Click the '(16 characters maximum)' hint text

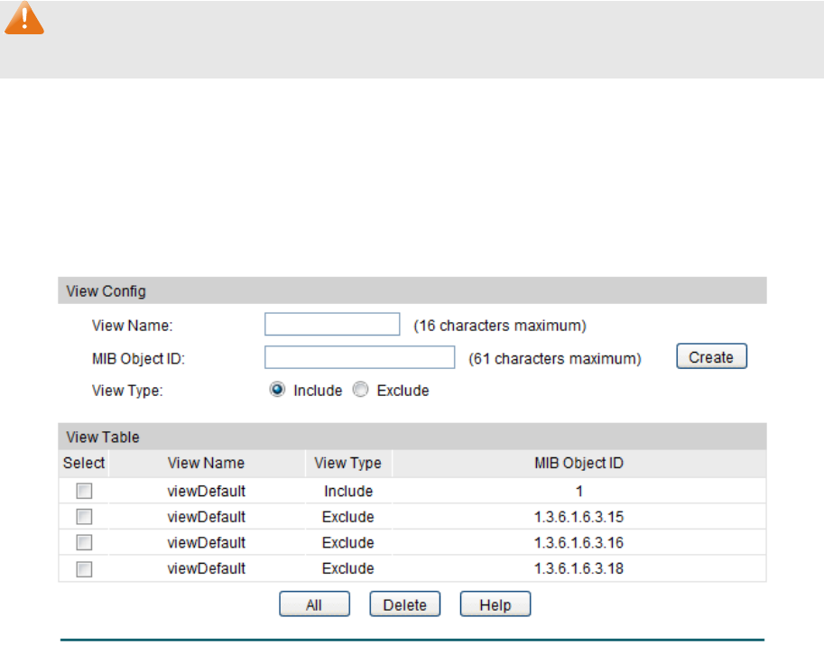(500, 326)
